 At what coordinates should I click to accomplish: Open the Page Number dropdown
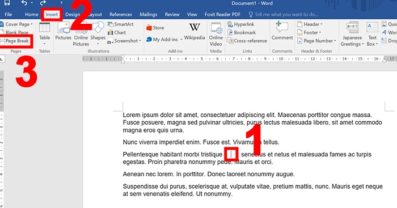tap(316, 41)
